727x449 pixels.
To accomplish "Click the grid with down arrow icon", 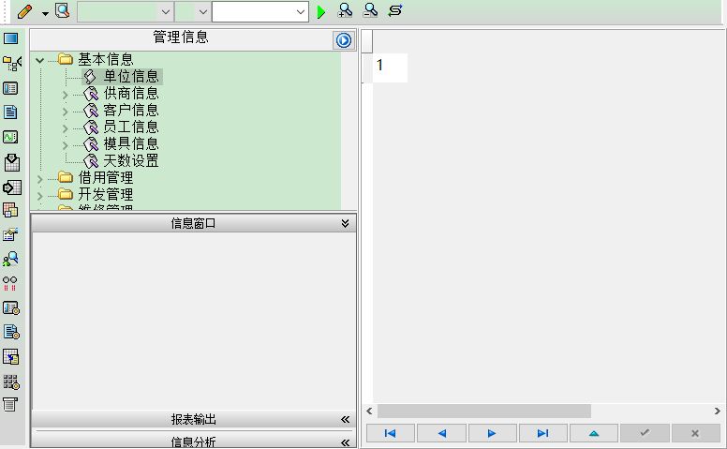I will coord(12,162).
